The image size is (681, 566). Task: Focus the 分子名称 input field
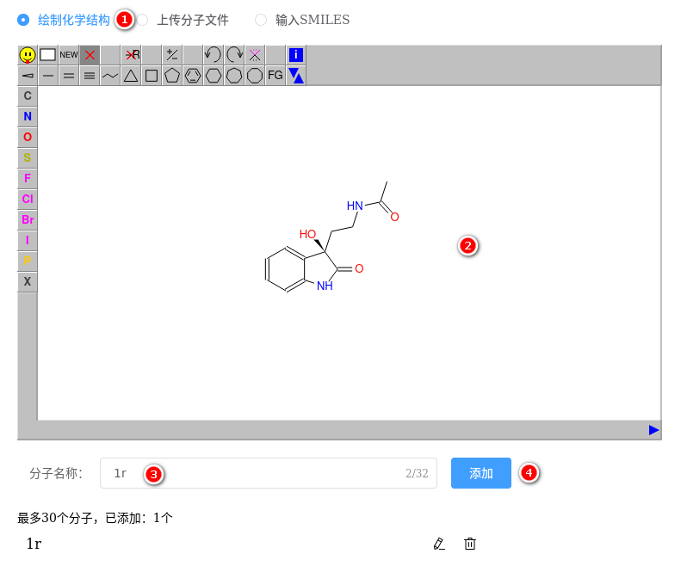pos(269,473)
